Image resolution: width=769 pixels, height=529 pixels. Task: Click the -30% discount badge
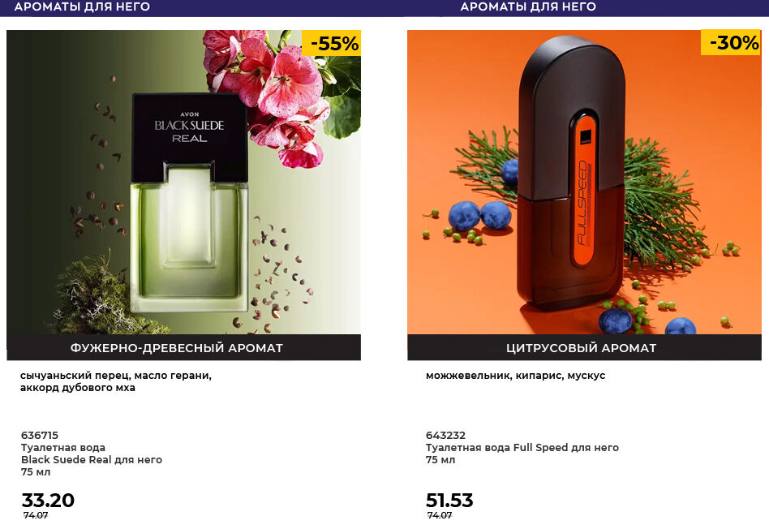pyautogui.click(x=732, y=43)
